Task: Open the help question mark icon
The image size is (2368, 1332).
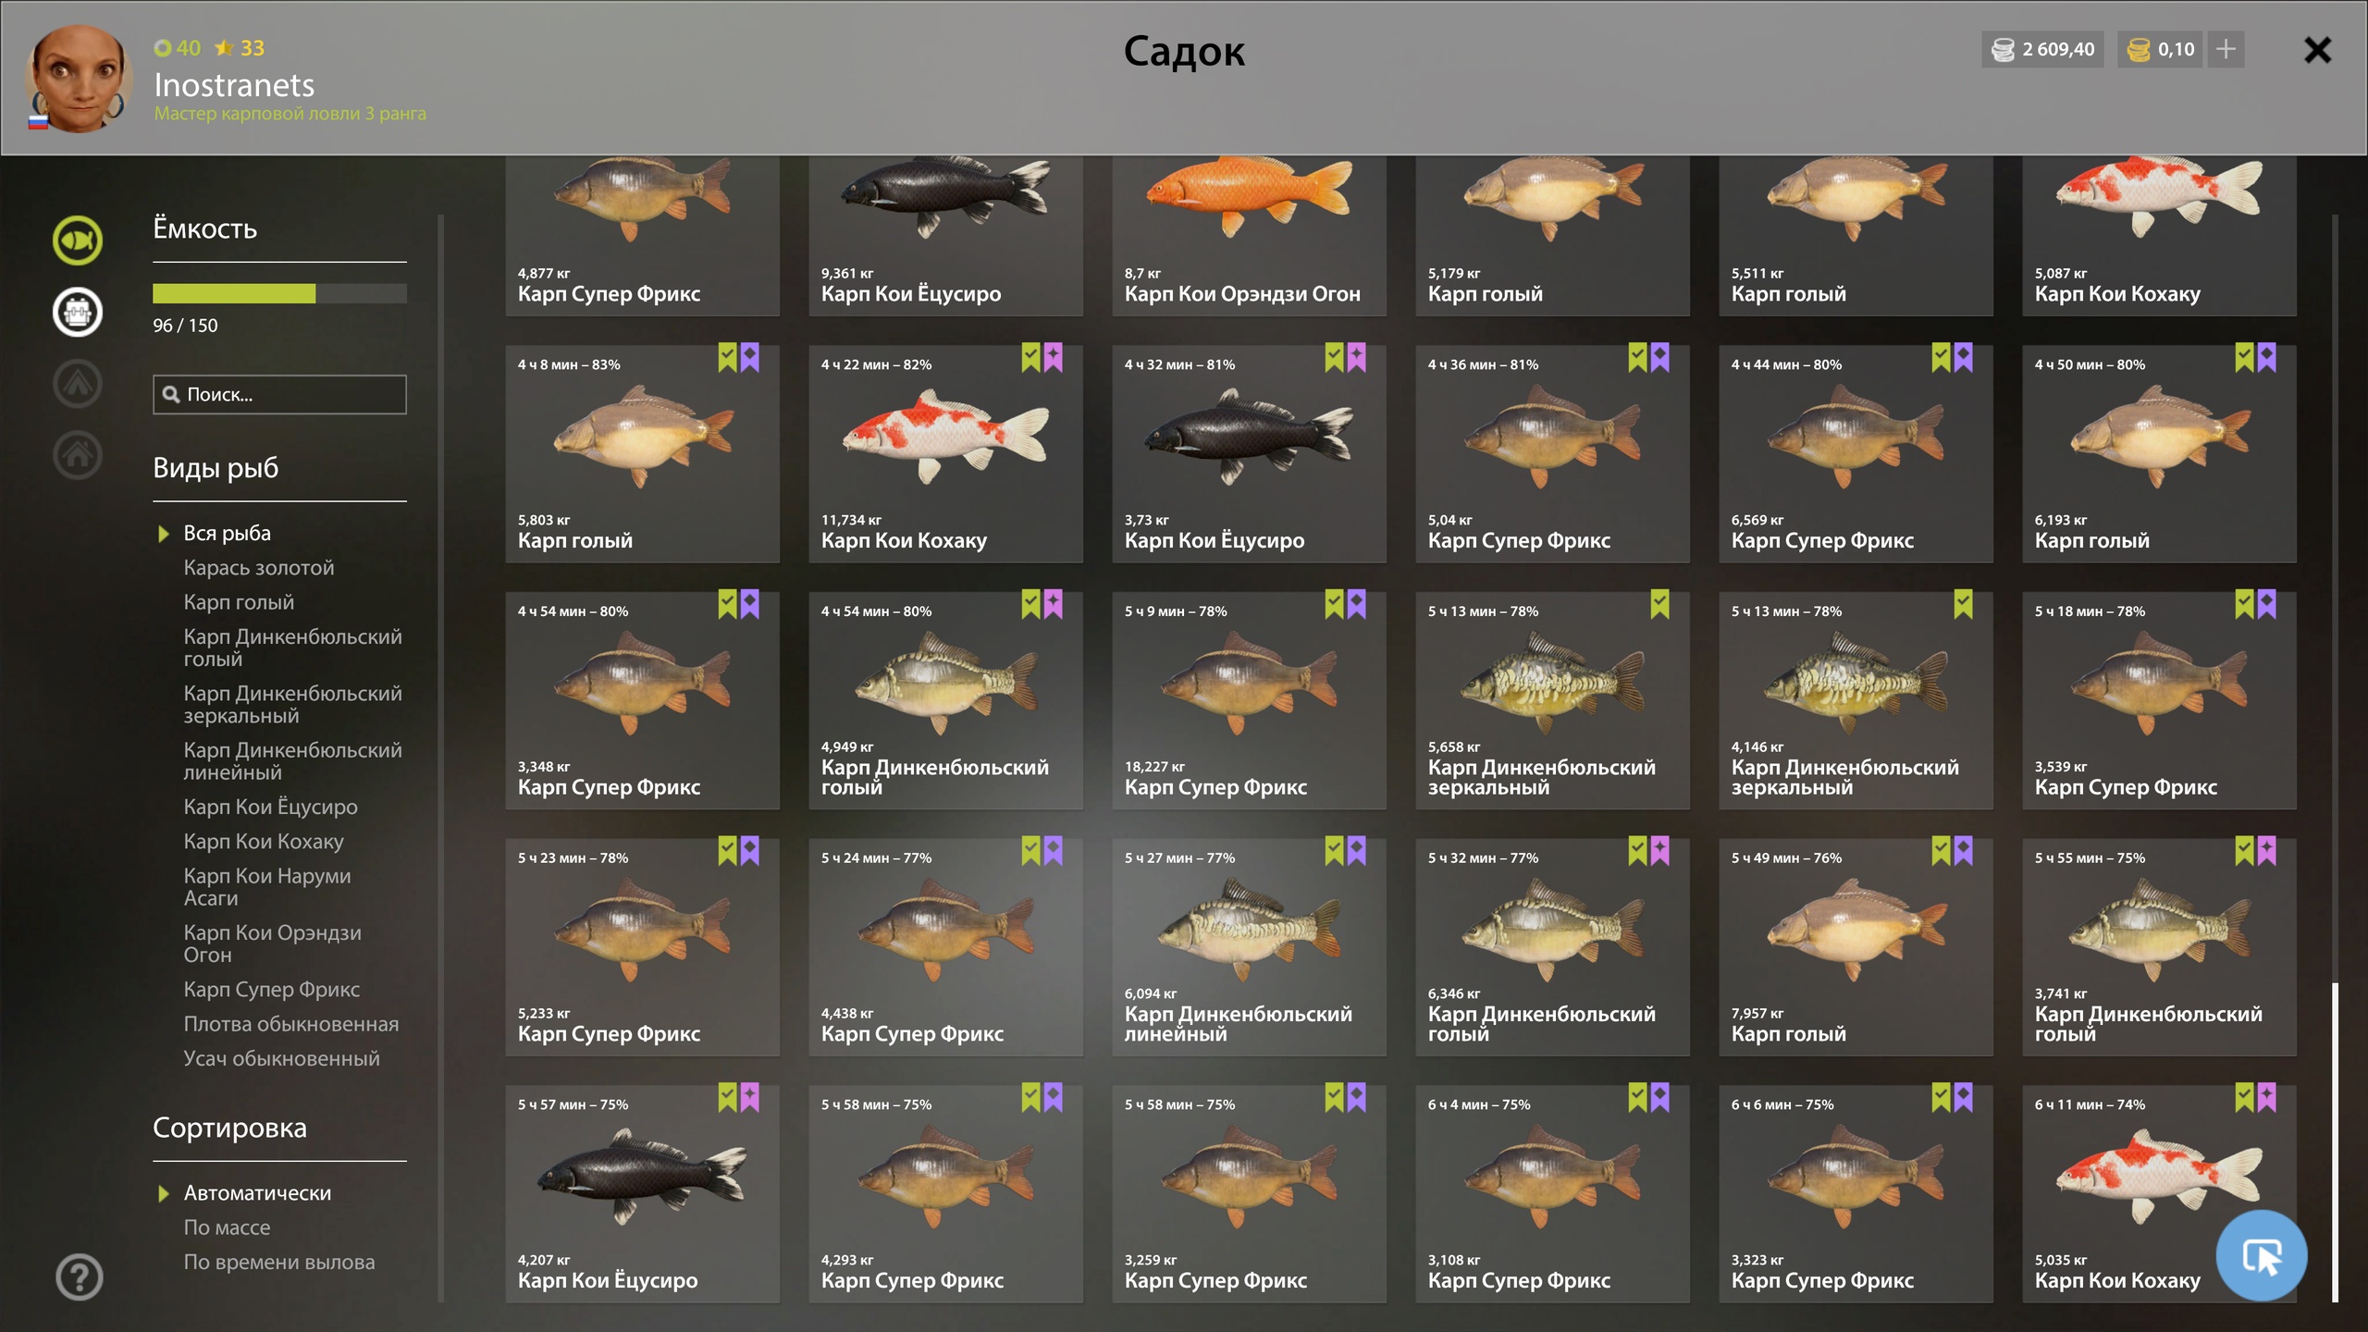Action: 80,1276
